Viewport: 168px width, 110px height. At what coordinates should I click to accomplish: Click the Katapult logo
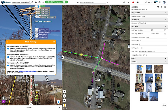click(6, 2)
